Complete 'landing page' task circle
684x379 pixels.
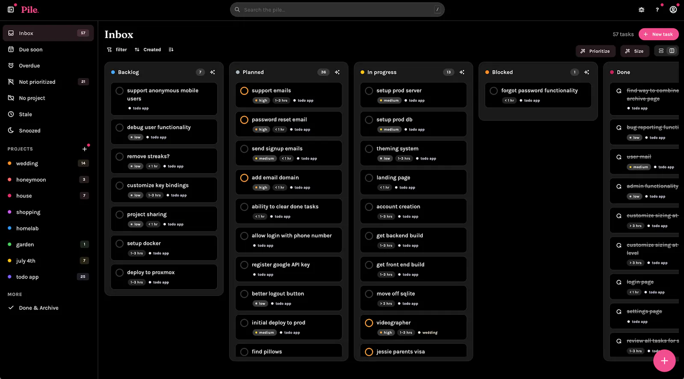point(369,178)
